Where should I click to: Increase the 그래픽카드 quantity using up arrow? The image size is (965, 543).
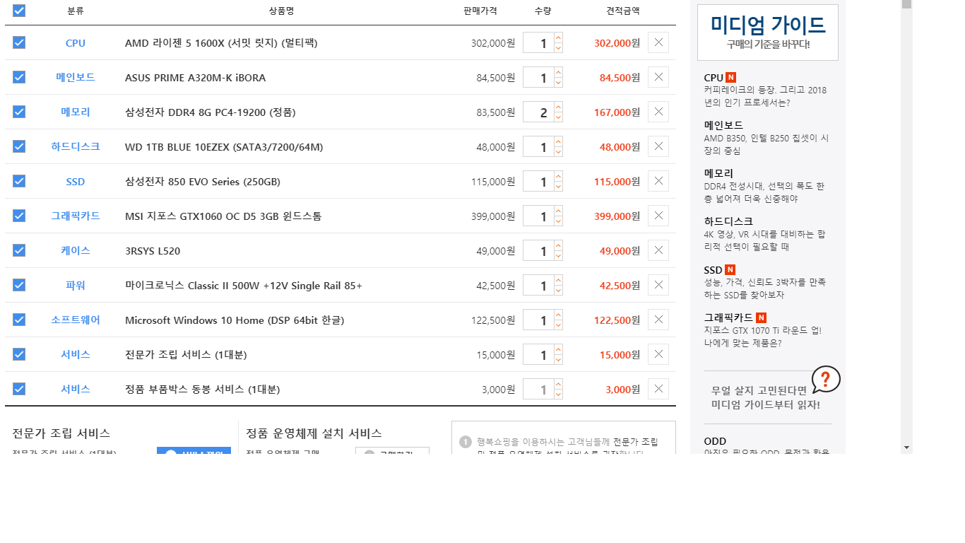click(x=558, y=211)
